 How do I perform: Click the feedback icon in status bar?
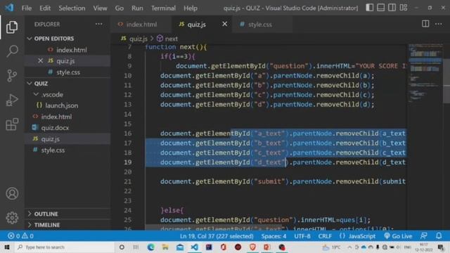point(424,236)
